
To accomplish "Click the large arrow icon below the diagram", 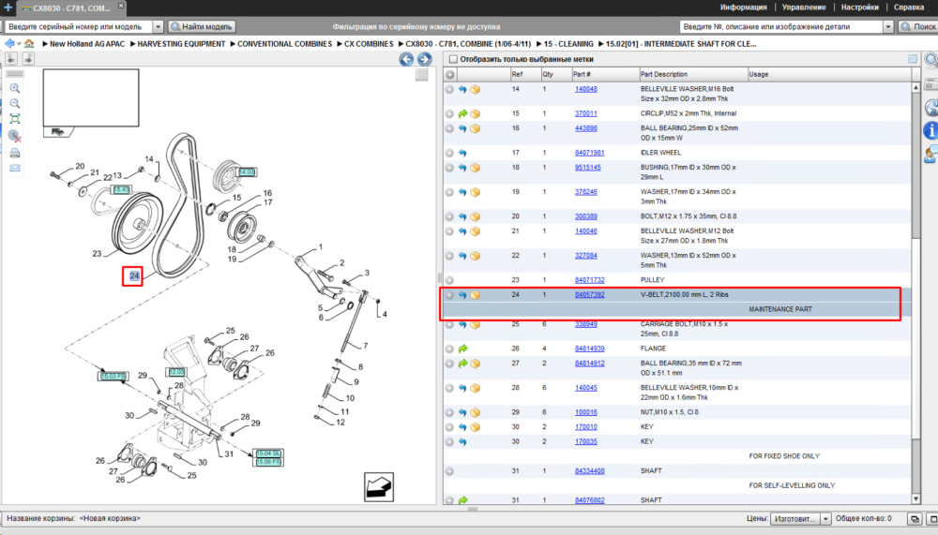I will coord(379,487).
